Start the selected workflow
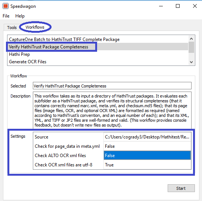 pos(181,188)
